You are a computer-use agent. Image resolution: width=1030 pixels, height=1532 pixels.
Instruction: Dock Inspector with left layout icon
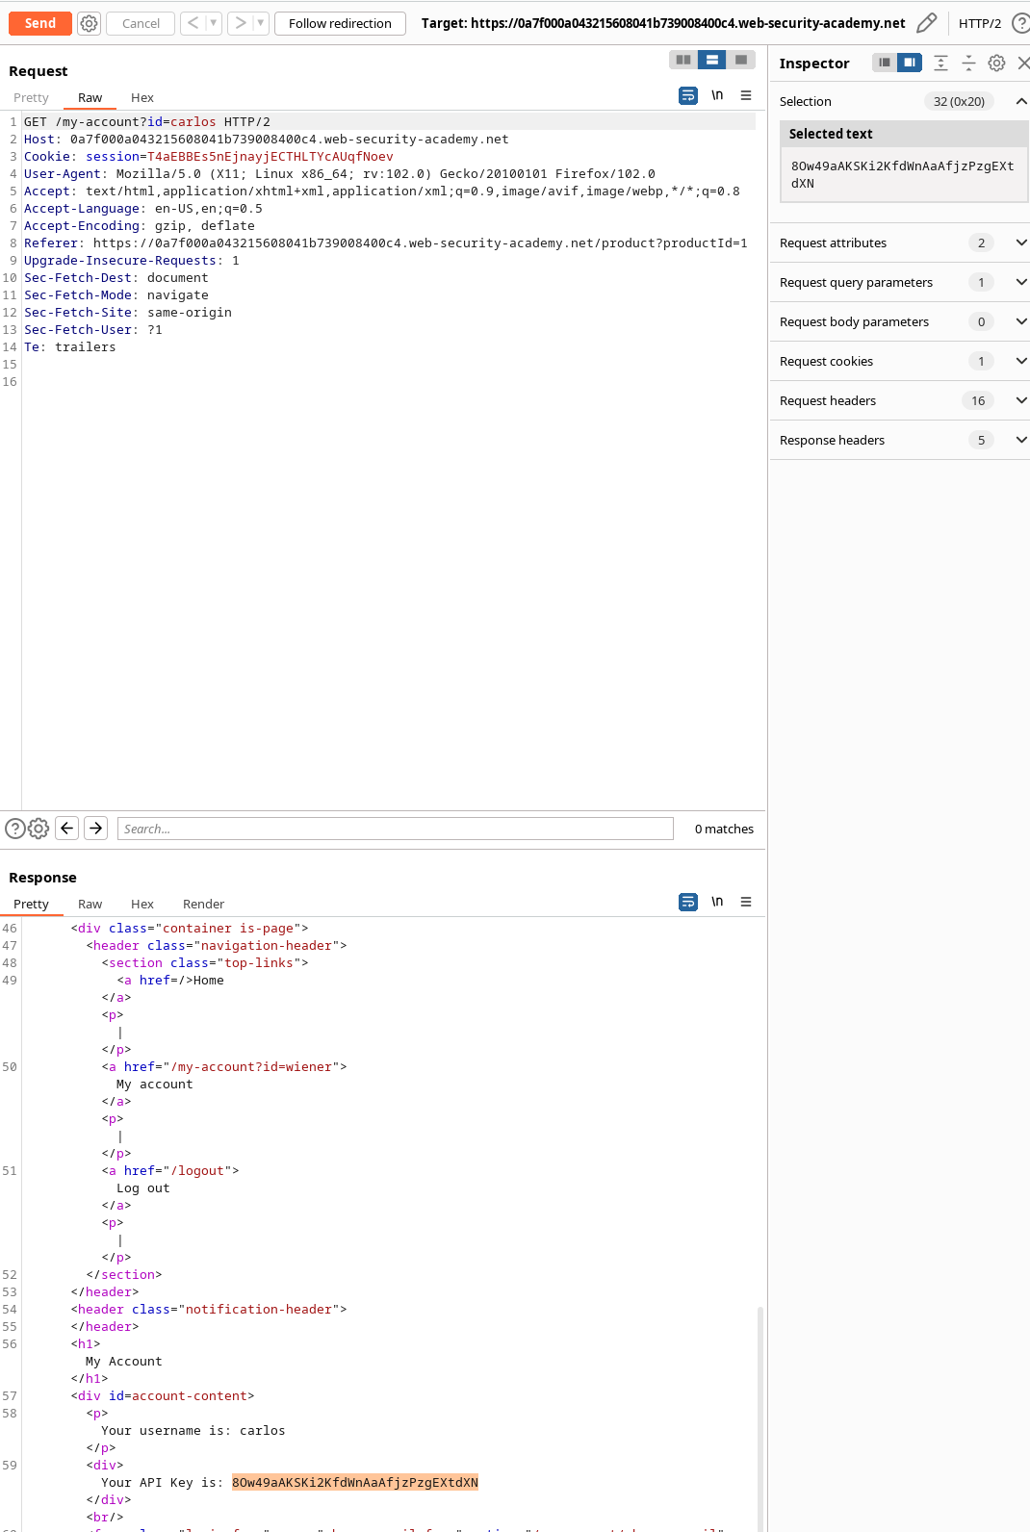pyautogui.click(x=885, y=63)
